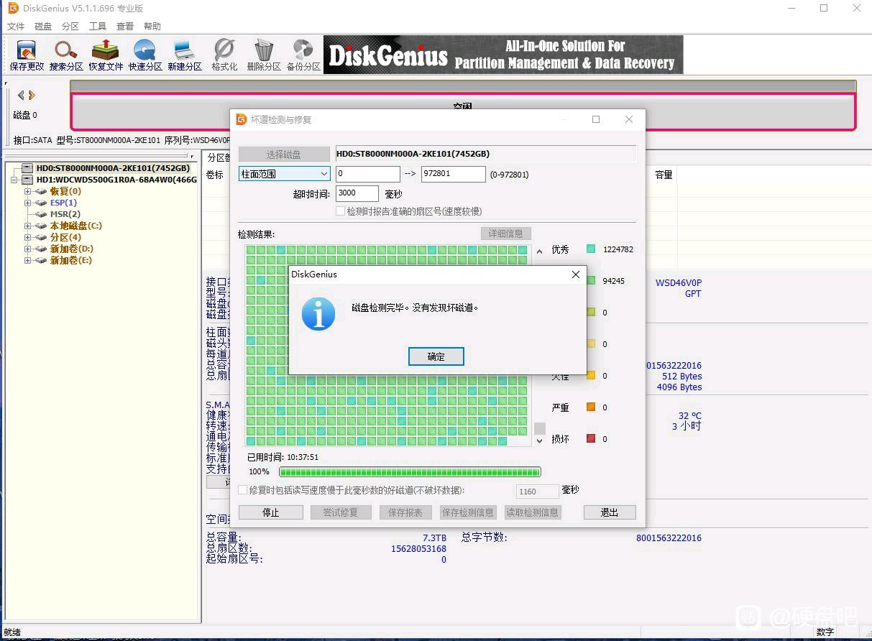This screenshot has width=872, height=641.
Task: Expand the ESP(1) tree node
Action: pos(27,203)
